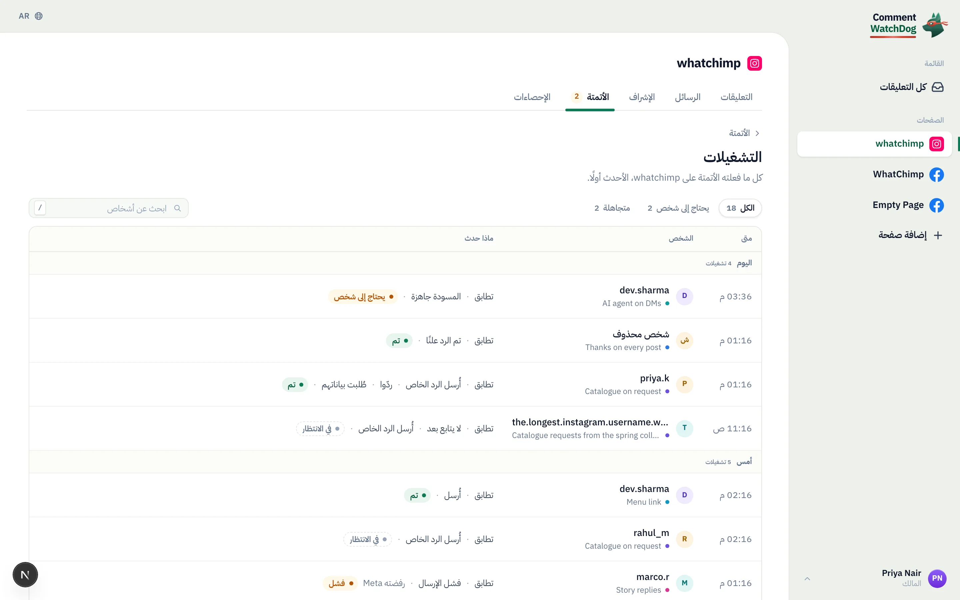960x600 pixels.
Task: Open the AR language switcher
Action: [x=31, y=16]
